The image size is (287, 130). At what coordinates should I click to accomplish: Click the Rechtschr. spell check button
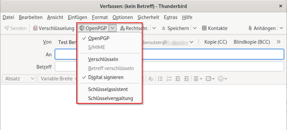(x=134, y=28)
